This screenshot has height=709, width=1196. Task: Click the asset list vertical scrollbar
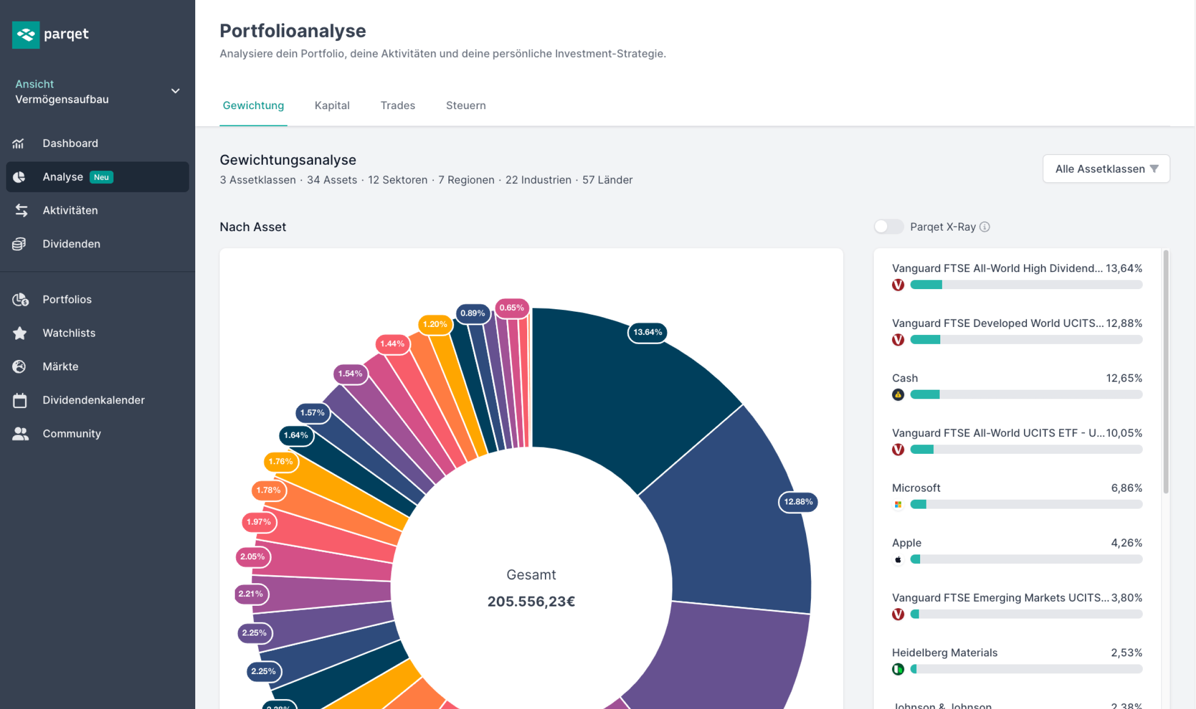(x=1166, y=372)
